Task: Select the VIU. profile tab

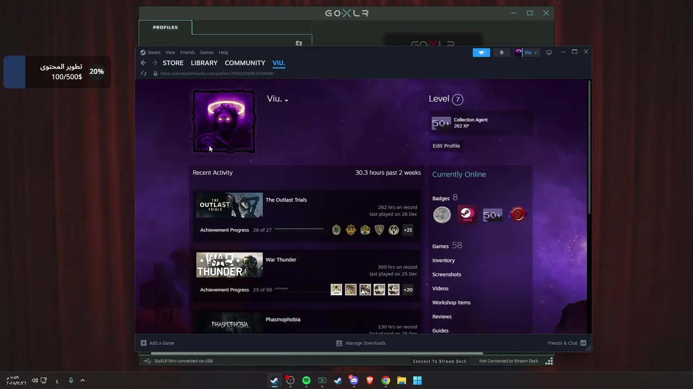Action: 278,63
